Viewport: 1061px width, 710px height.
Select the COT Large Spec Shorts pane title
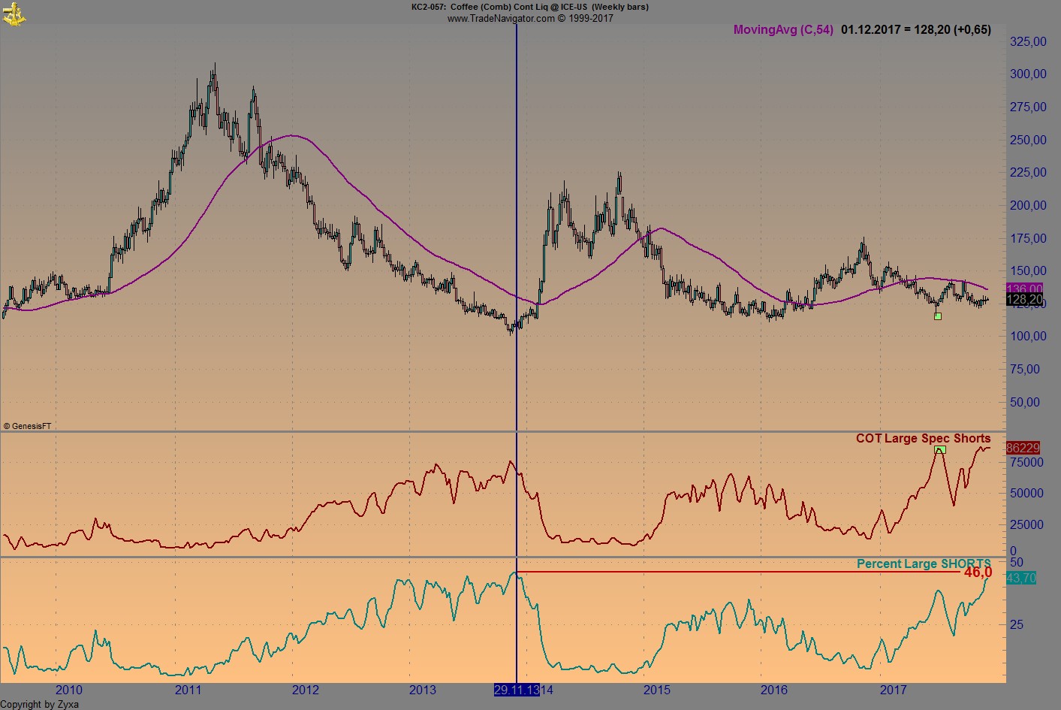point(924,438)
